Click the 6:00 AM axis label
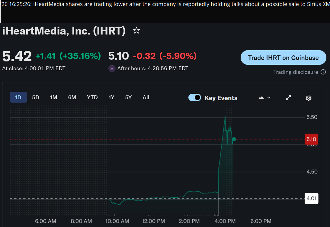Screen dimensions: 330x227 [46, 221]
